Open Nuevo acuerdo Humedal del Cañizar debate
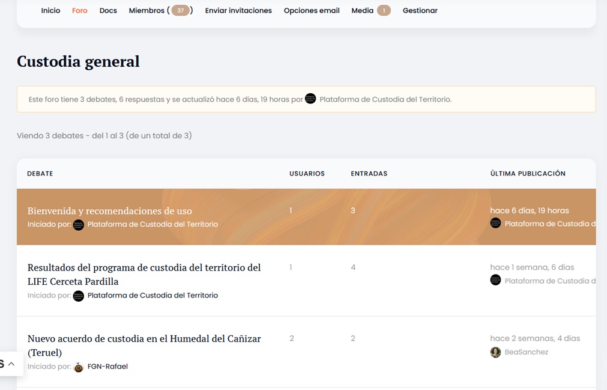This screenshot has height=390, width=607. tap(144, 346)
